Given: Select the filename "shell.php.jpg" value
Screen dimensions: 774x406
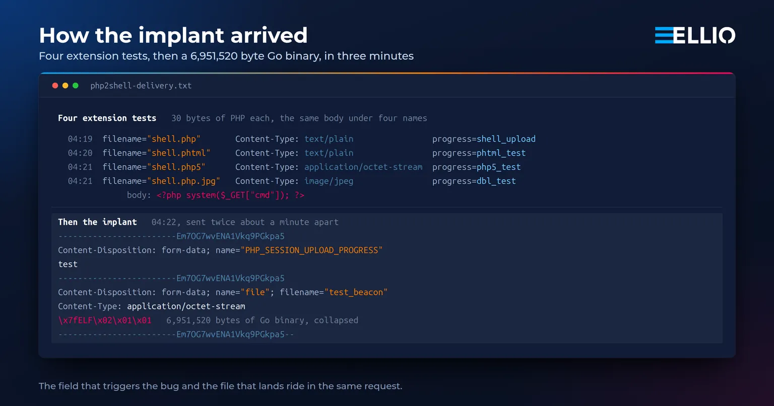Looking at the screenshot, I should (x=184, y=181).
